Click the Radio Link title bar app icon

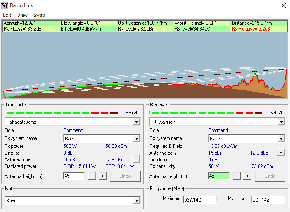[x=5, y=5]
